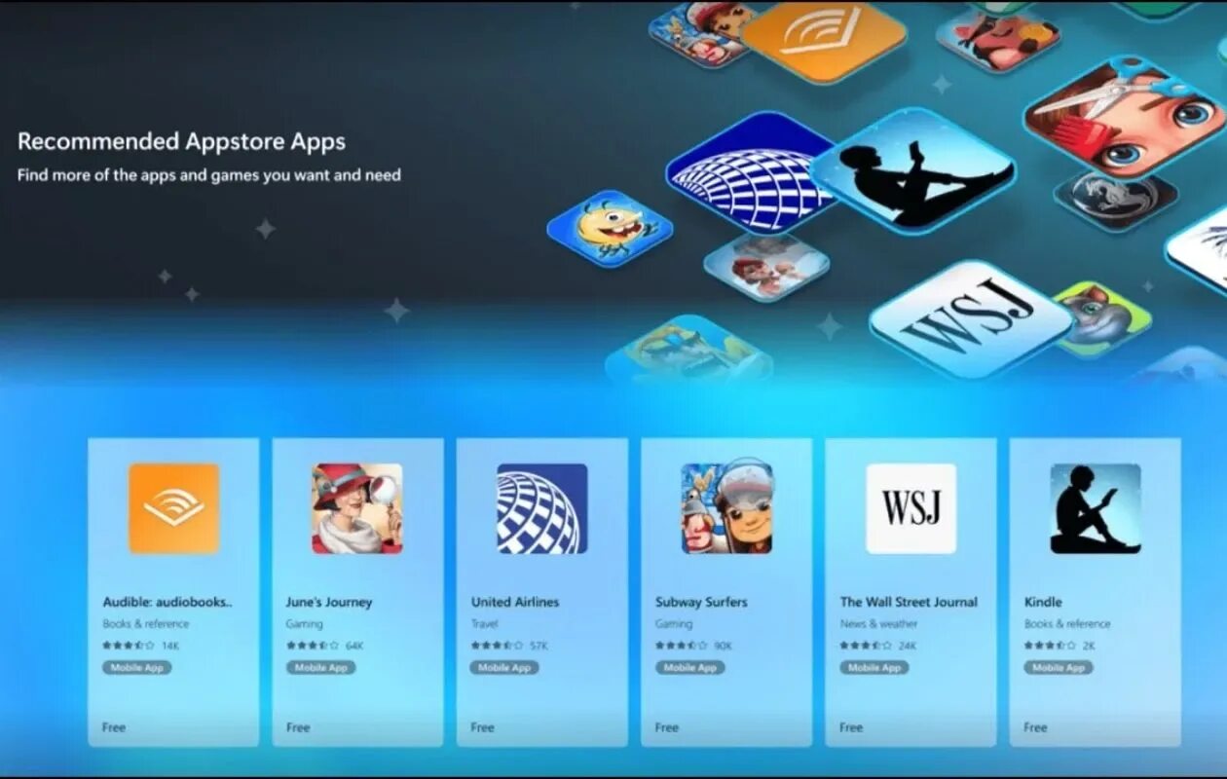1227x779 pixels.
Task: Open the Audible orange app icon in card
Action: pyautogui.click(x=173, y=508)
